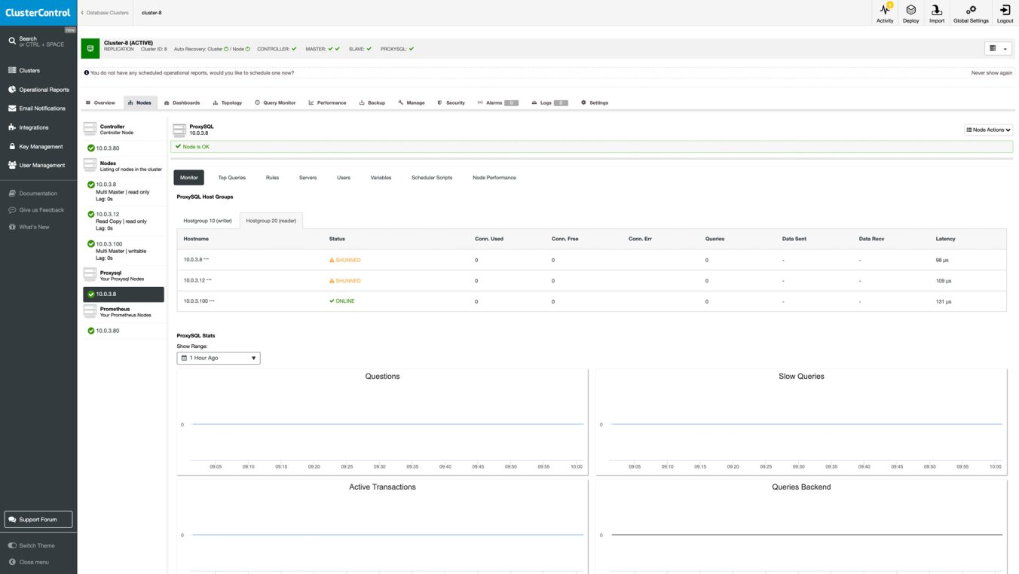Open the Show Range time dropdown
This screenshot has width=1019, height=574.
point(218,358)
